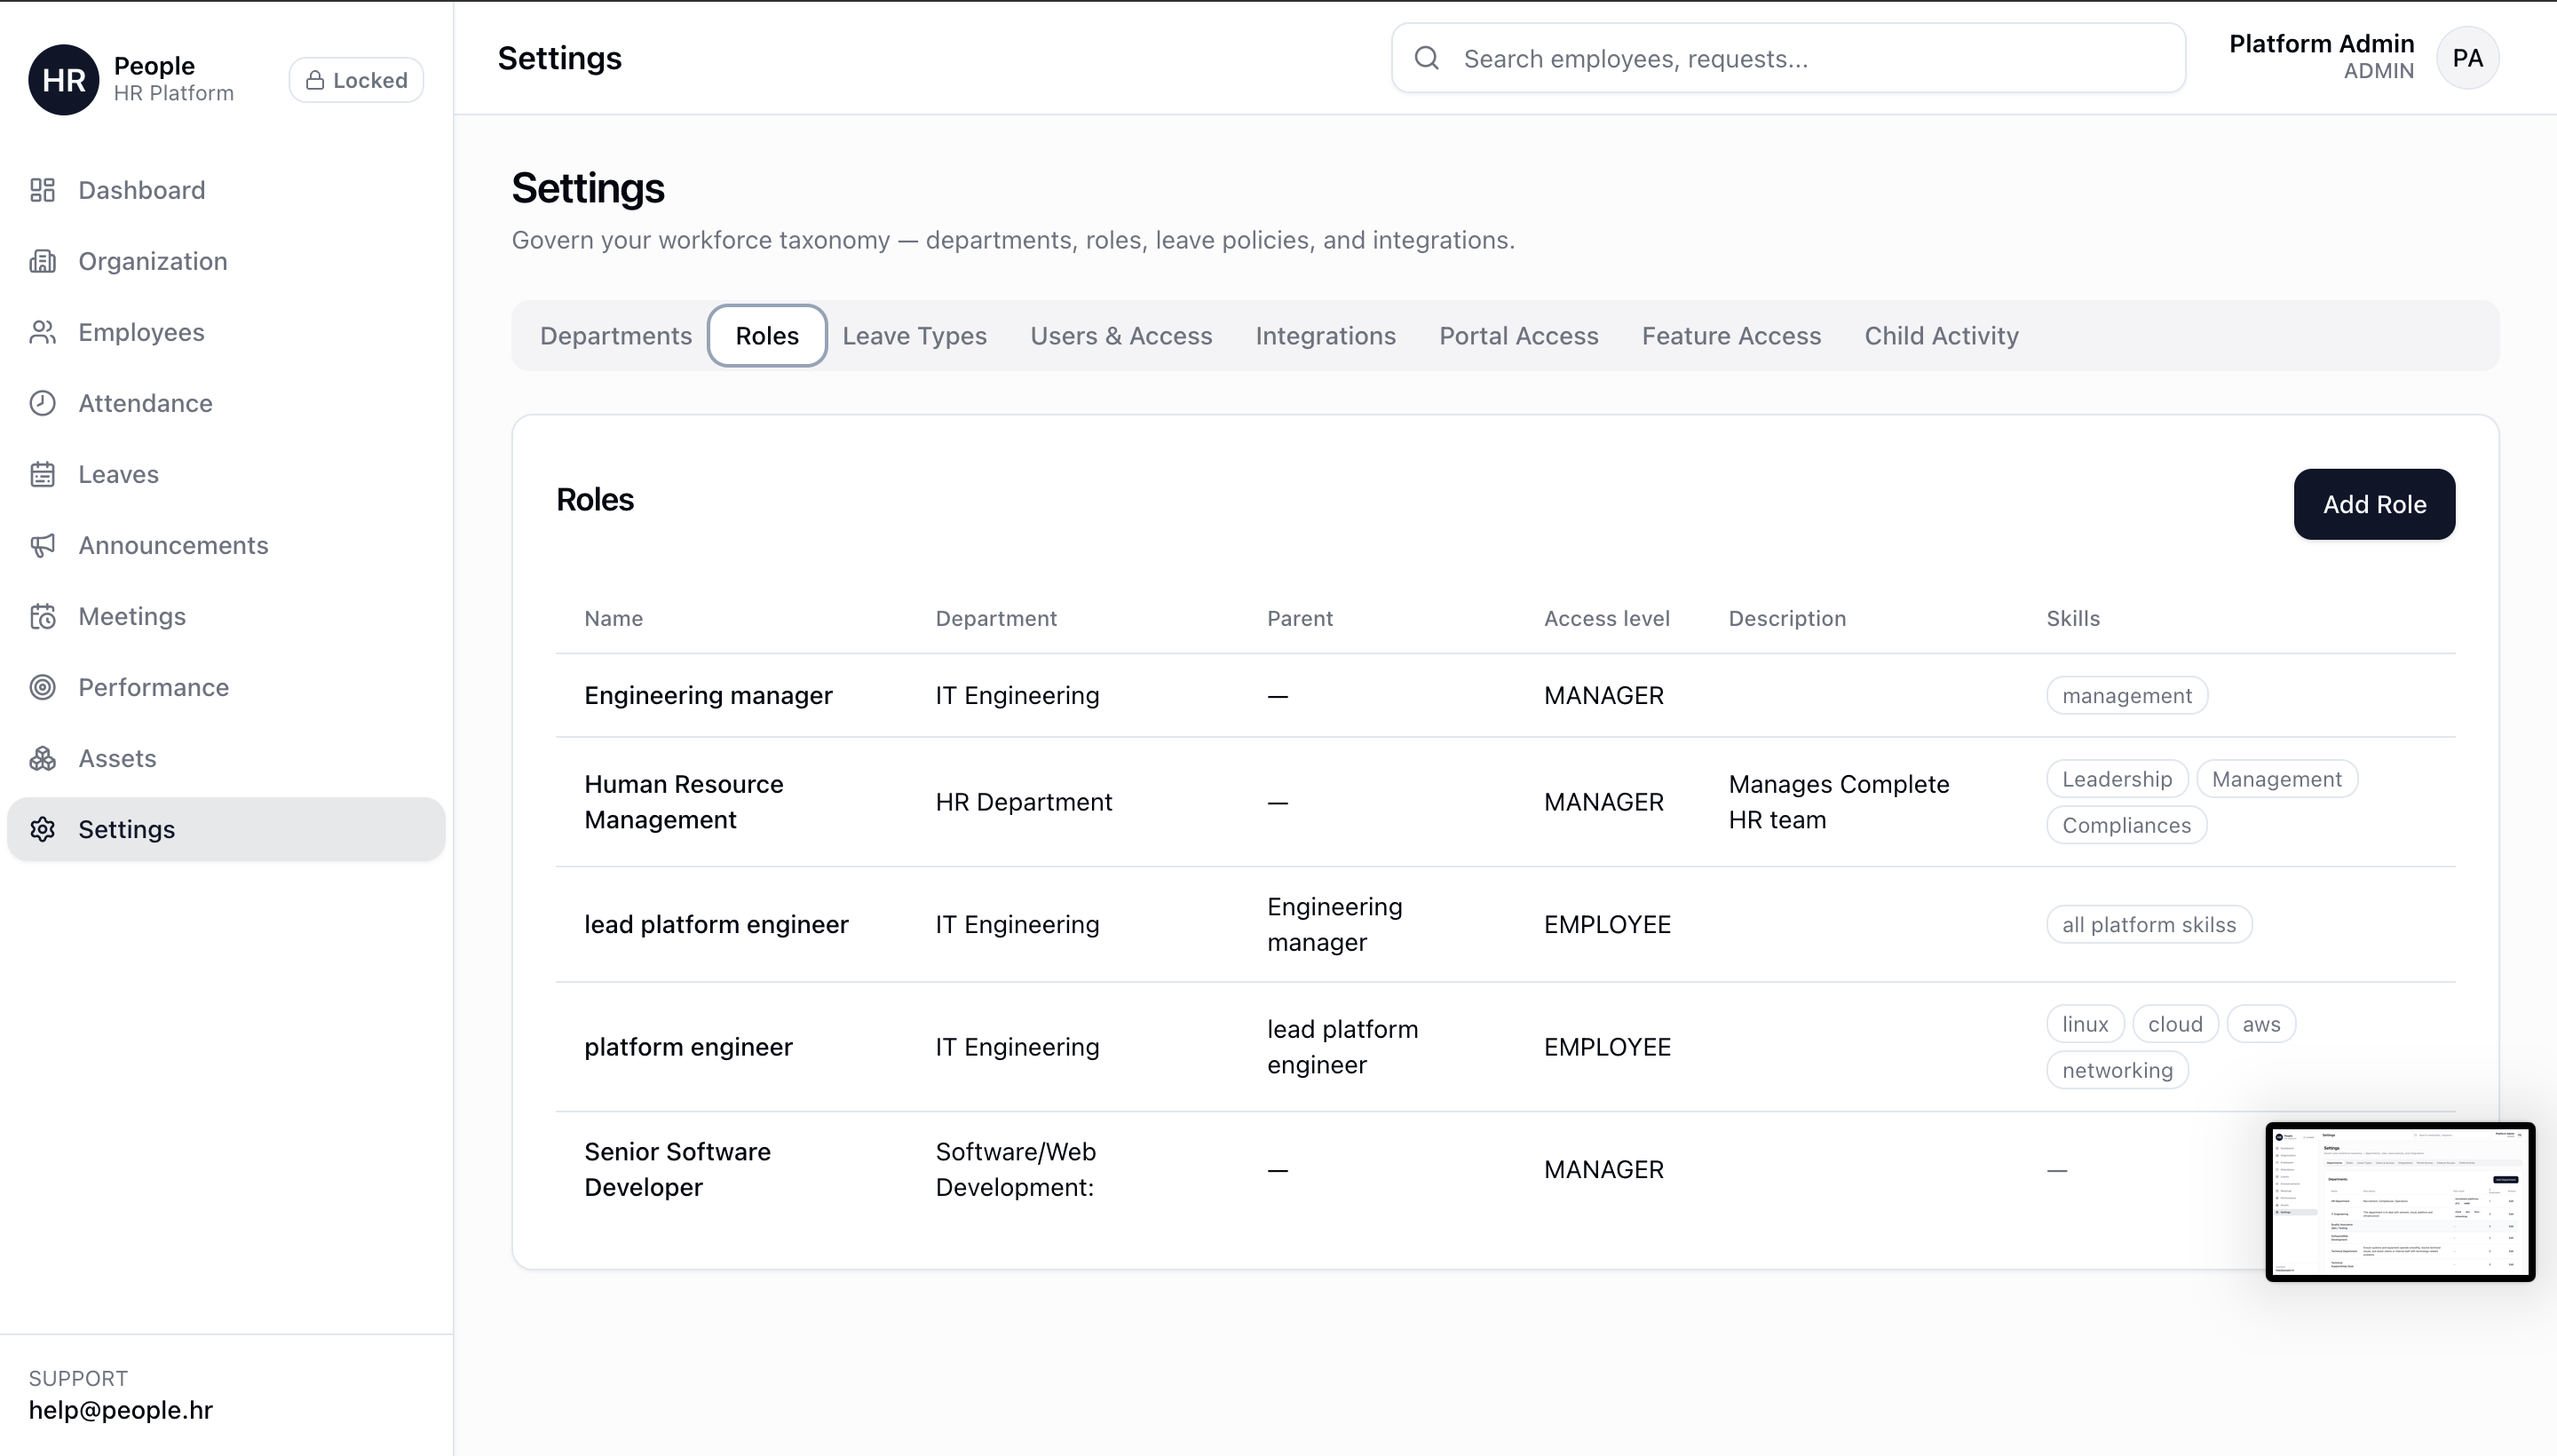This screenshot has height=1456, width=2557.
Task: Open the Feature Access tab
Action: tap(1731, 336)
